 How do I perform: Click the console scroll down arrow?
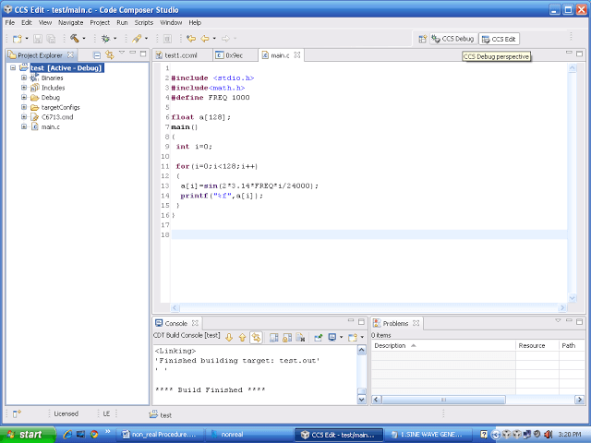coord(361,400)
